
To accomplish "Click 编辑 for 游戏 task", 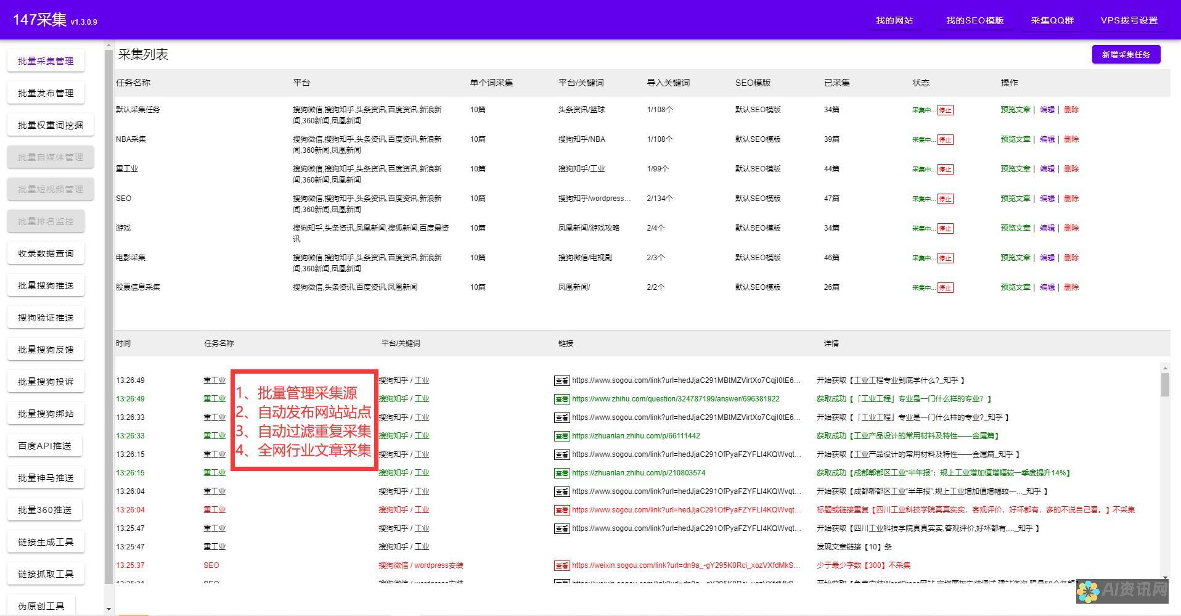I will coord(1047,228).
